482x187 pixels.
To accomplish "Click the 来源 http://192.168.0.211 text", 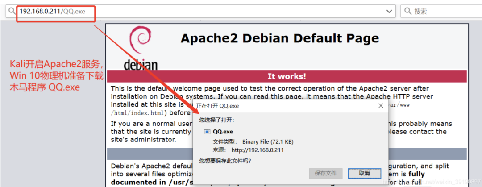I will (248, 150).
